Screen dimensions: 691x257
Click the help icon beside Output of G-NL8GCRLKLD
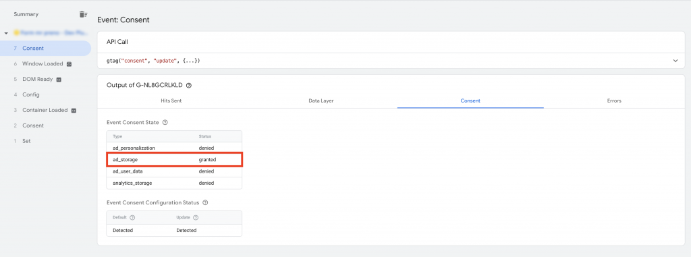click(189, 85)
